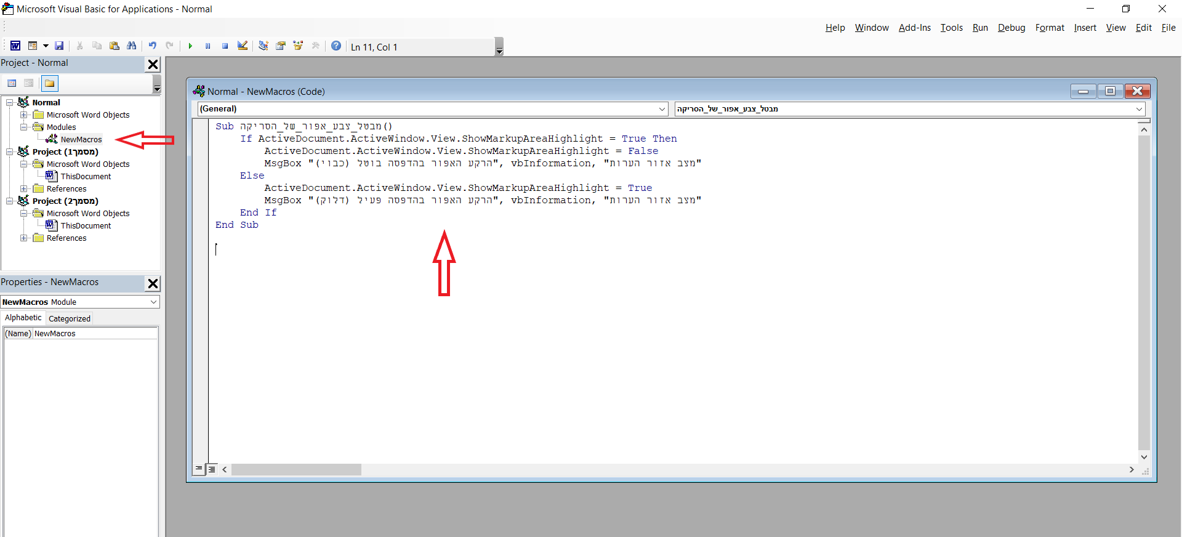Viewport: 1182px width, 537px height.
Task: Open the (General) object dropdown
Action: (662, 109)
